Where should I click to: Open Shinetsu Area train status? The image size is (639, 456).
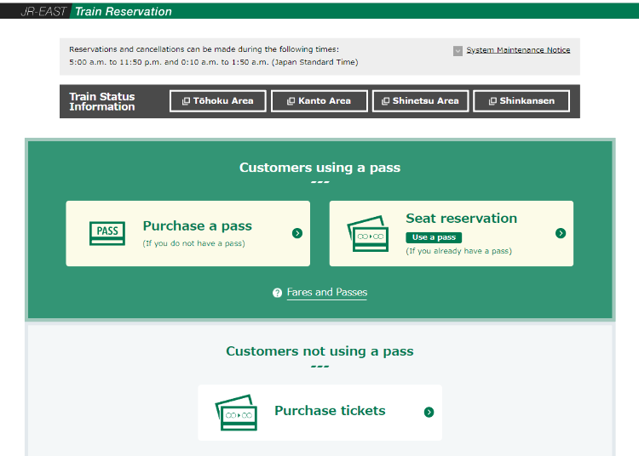[421, 101]
